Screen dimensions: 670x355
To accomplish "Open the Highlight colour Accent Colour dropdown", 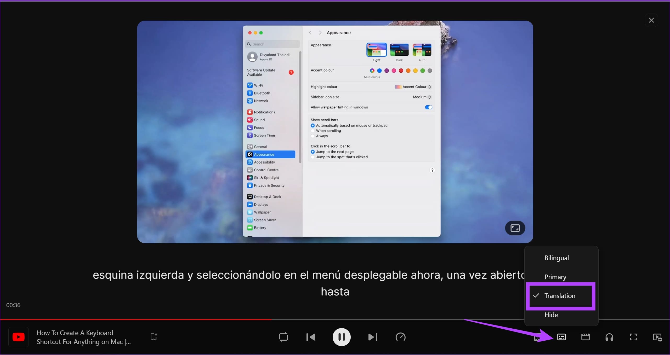I will [413, 87].
